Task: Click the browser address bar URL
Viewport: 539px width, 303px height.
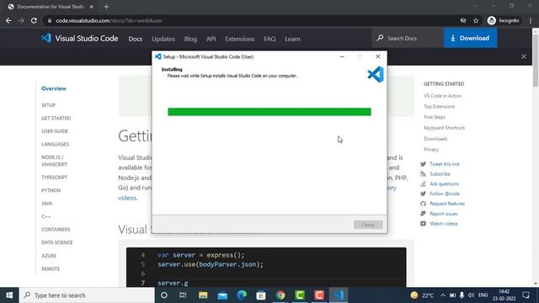Action: (x=109, y=20)
